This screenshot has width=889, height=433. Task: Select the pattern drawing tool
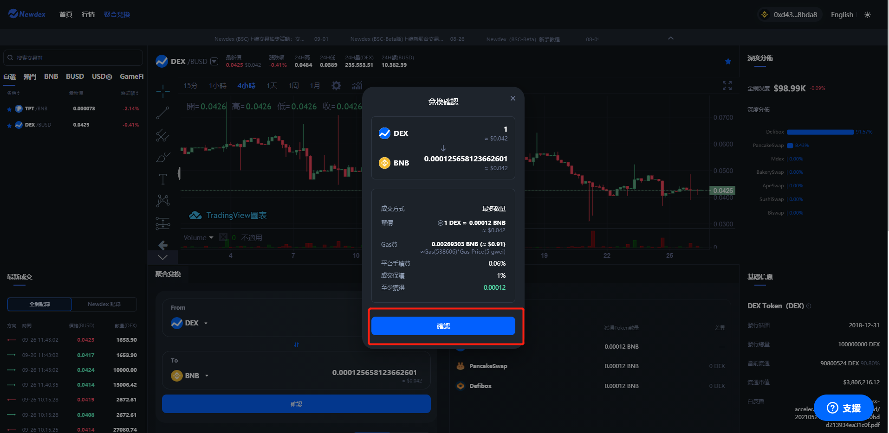(163, 201)
